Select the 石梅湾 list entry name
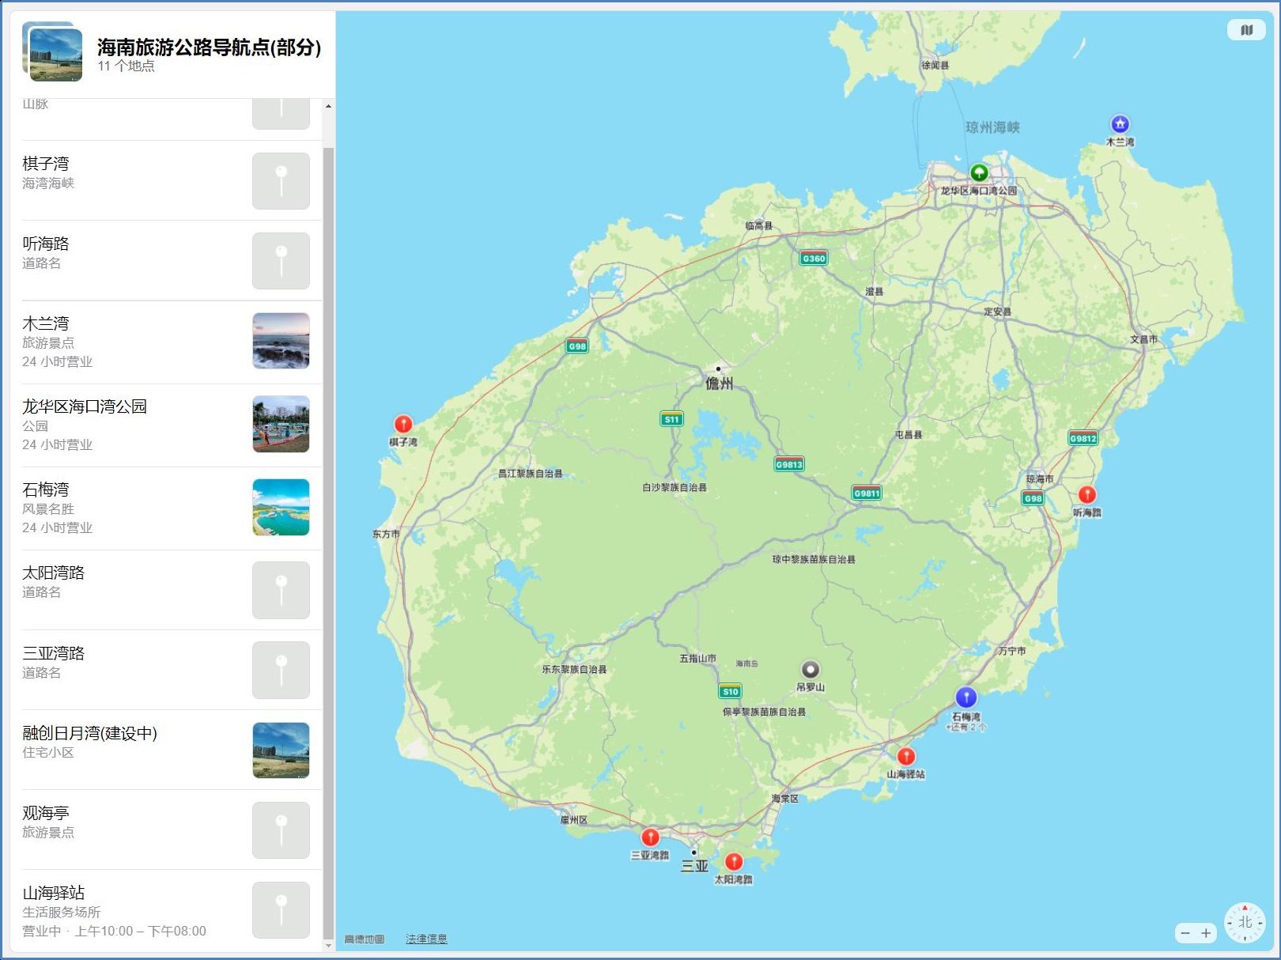 tap(46, 489)
